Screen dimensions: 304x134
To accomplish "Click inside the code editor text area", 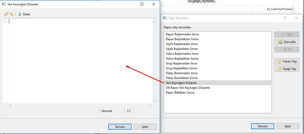I will click(77, 61).
